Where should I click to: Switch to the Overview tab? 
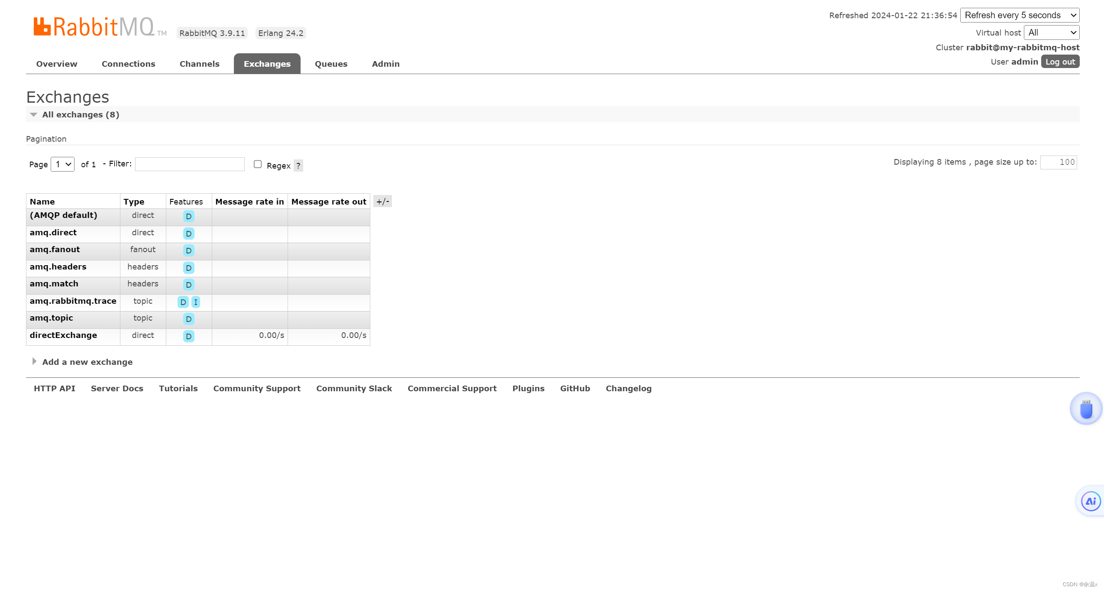pyautogui.click(x=56, y=64)
